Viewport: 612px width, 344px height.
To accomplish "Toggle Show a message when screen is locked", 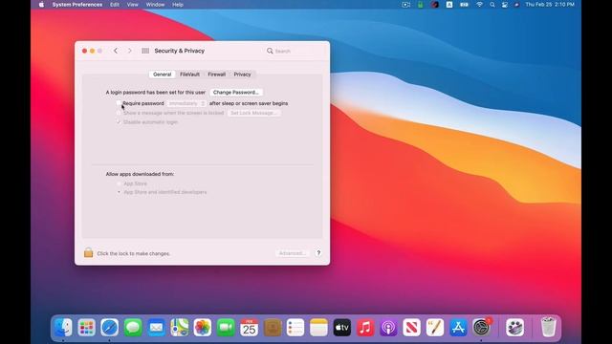I will pyautogui.click(x=119, y=113).
